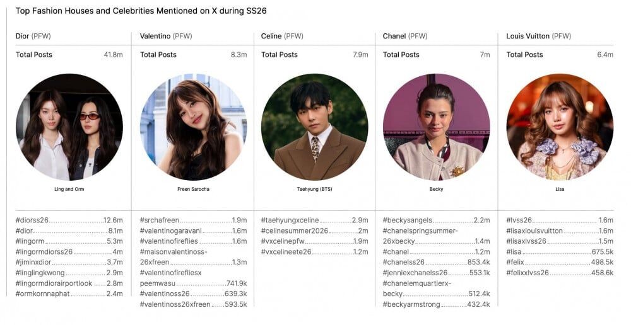This screenshot has height=325, width=631.
Task: Open the #jiminxdior hashtag entry
Action: [34, 262]
